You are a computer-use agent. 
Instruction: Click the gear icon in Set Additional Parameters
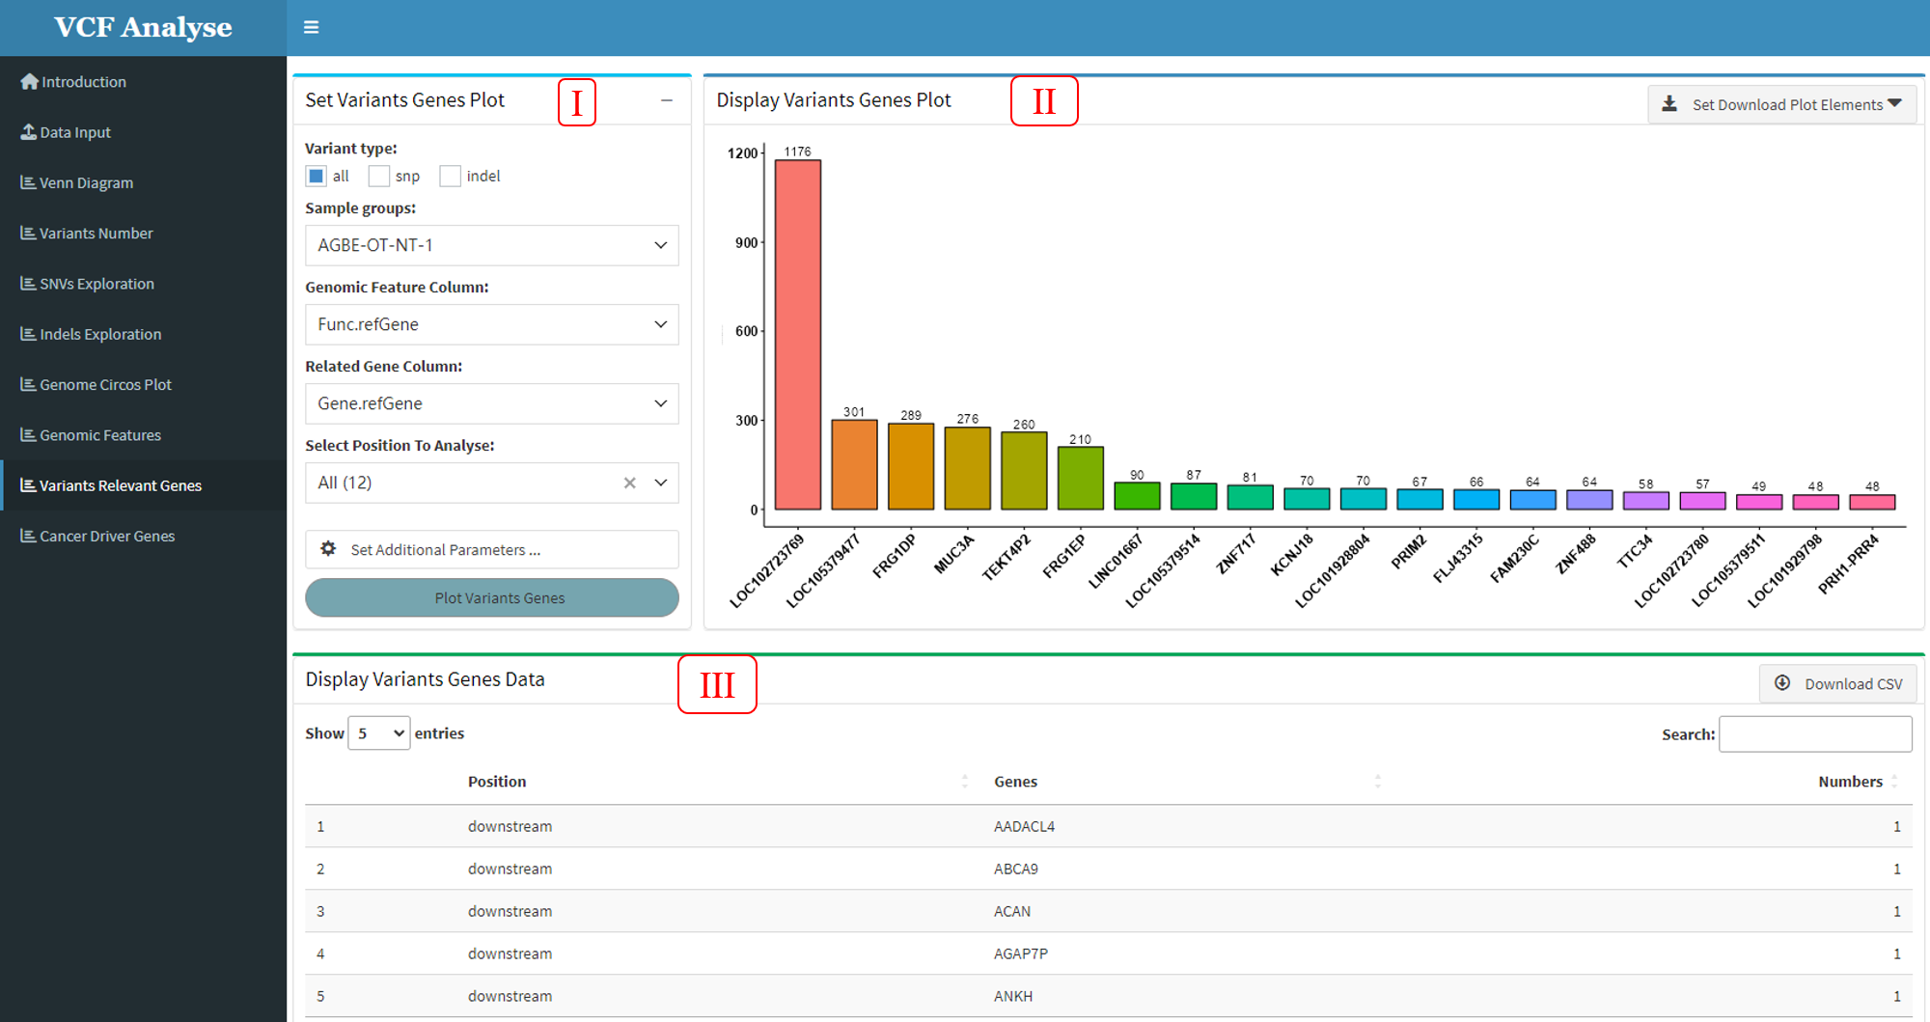point(328,549)
